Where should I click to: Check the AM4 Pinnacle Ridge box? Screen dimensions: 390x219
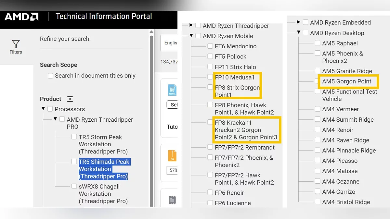tap(318, 151)
